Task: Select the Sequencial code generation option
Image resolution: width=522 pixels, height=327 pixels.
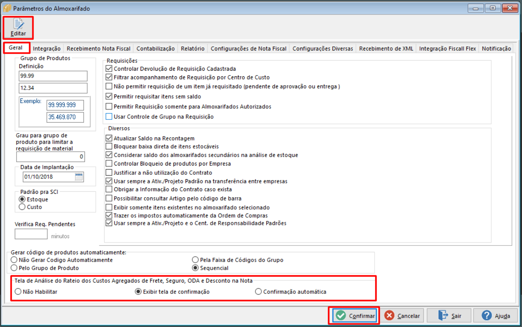Action: (196, 268)
